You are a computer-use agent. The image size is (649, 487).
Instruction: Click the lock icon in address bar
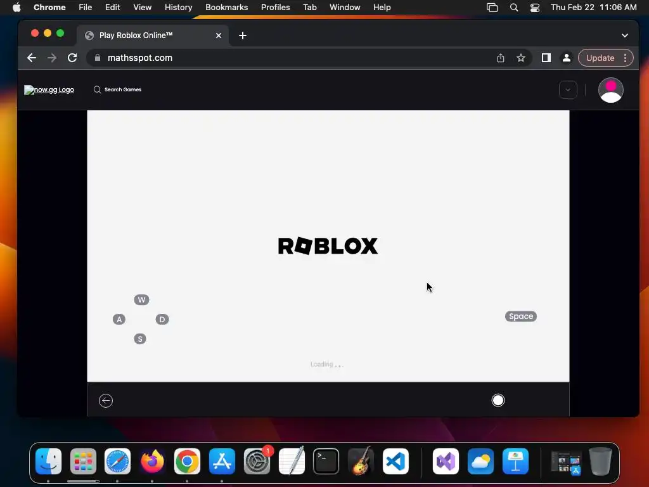pyautogui.click(x=98, y=58)
